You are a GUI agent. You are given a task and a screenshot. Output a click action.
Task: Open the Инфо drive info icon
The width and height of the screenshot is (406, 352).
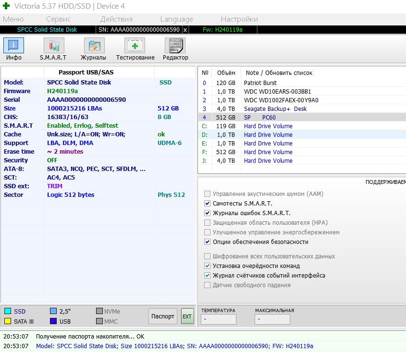click(14, 46)
